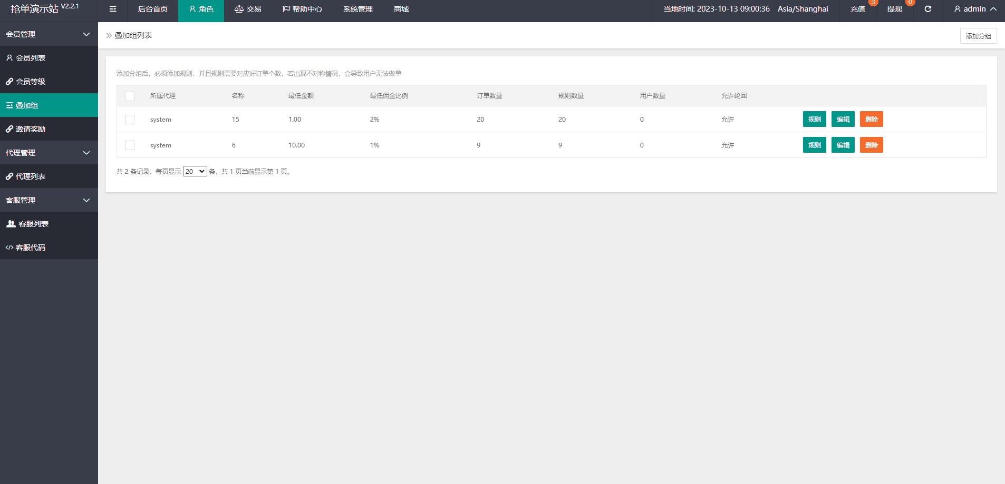Open 会员列表 in the sidebar
This screenshot has height=484, width=1005.
pos(31,58)
